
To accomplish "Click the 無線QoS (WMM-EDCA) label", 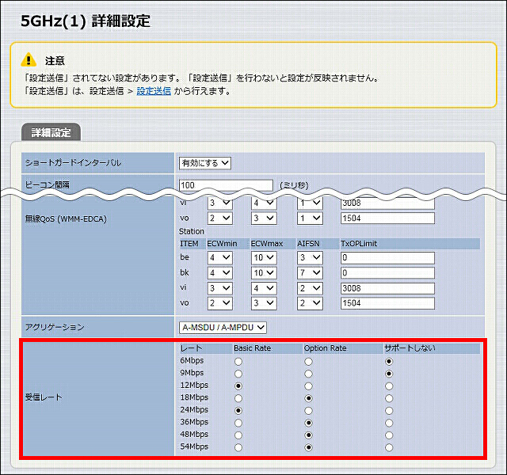I will pyautogui.click(x=66, y=219).
